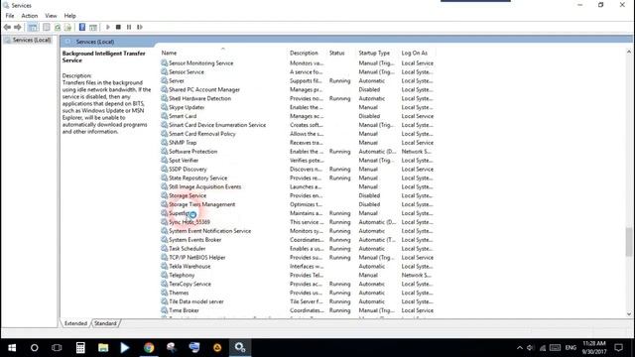
Task: Pause the service with the pause button
Action: point(129,27)
